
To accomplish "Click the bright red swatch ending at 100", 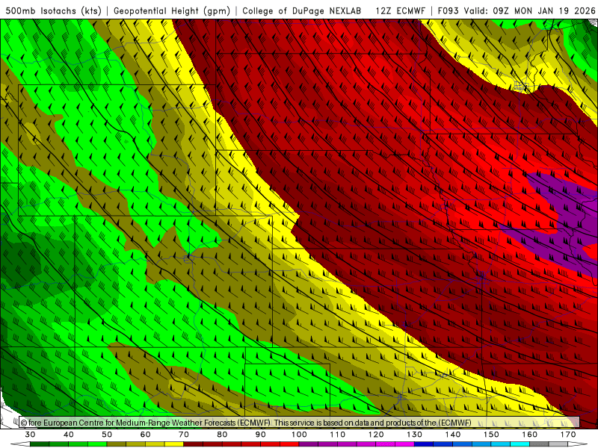I will point(289,444).
